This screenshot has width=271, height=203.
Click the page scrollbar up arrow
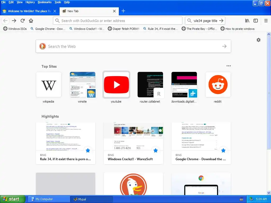tap(269, 34)
